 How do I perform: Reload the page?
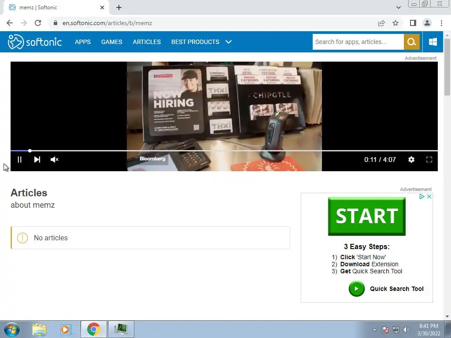(x=38, y=23)
